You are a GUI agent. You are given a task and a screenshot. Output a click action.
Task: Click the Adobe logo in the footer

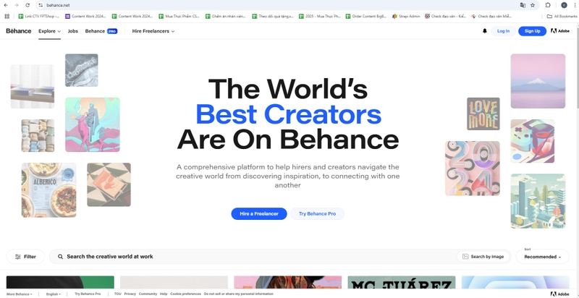[560, 294]
